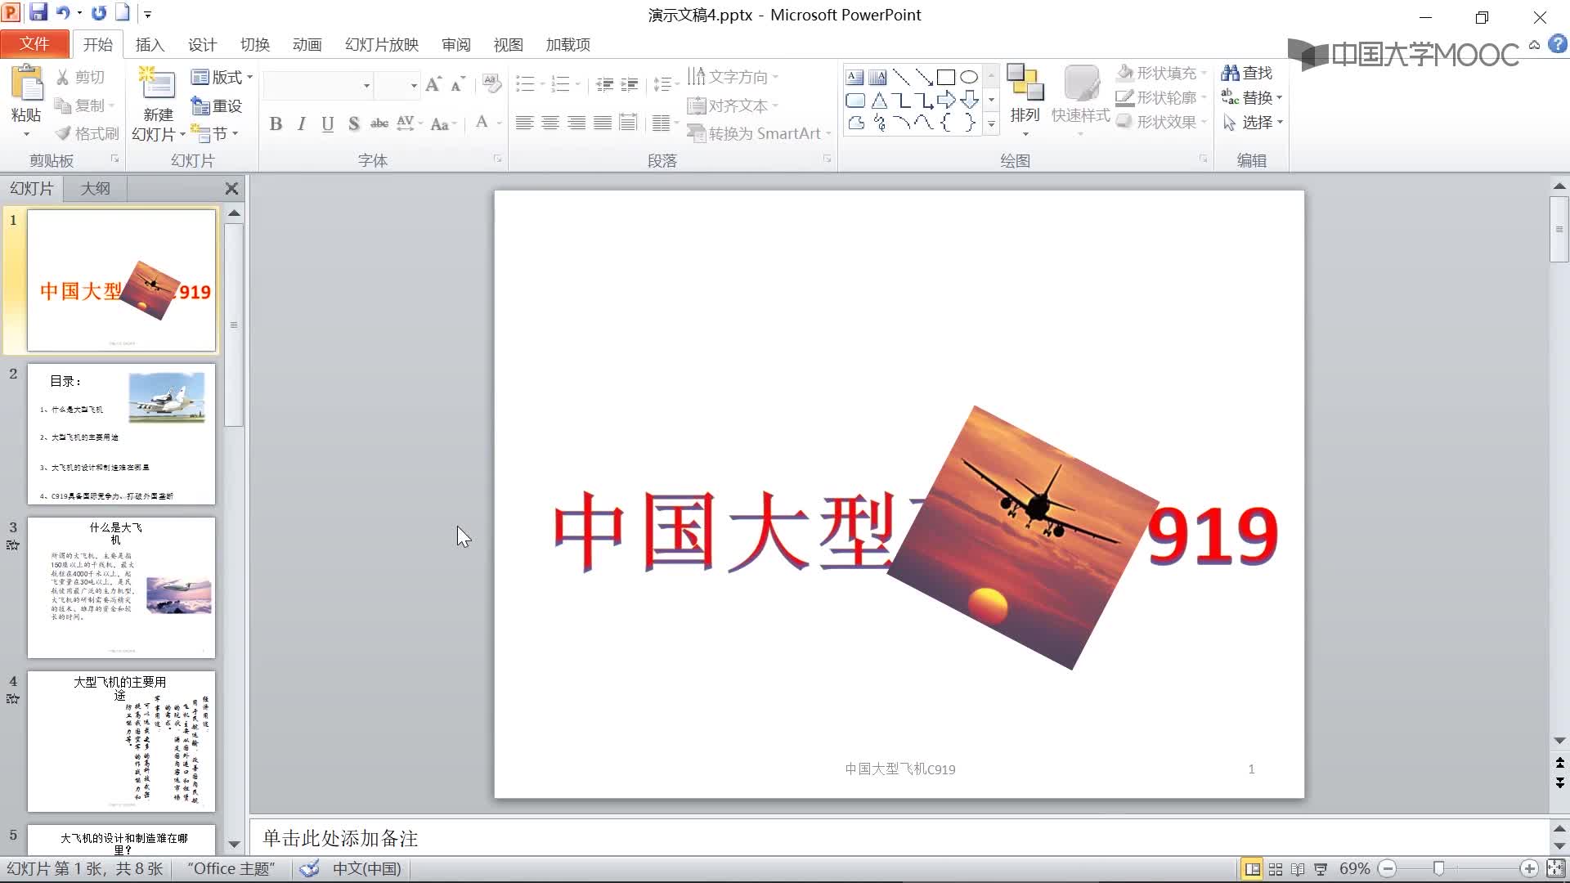Toggle Bold formatting

coord(276,124)
